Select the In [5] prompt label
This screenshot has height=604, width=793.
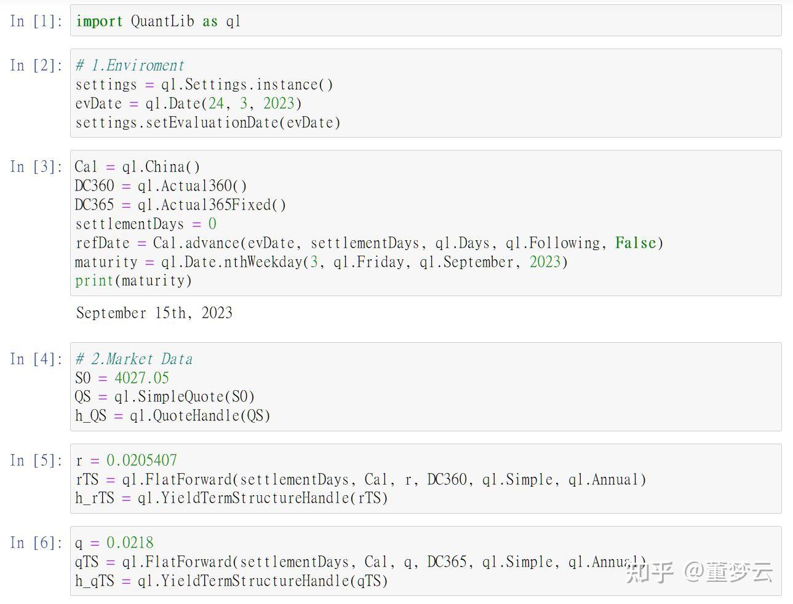36,460
